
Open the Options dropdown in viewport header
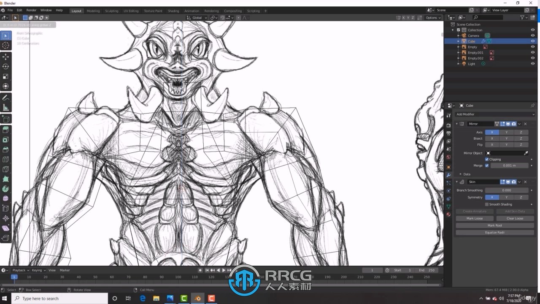[433, 18]
